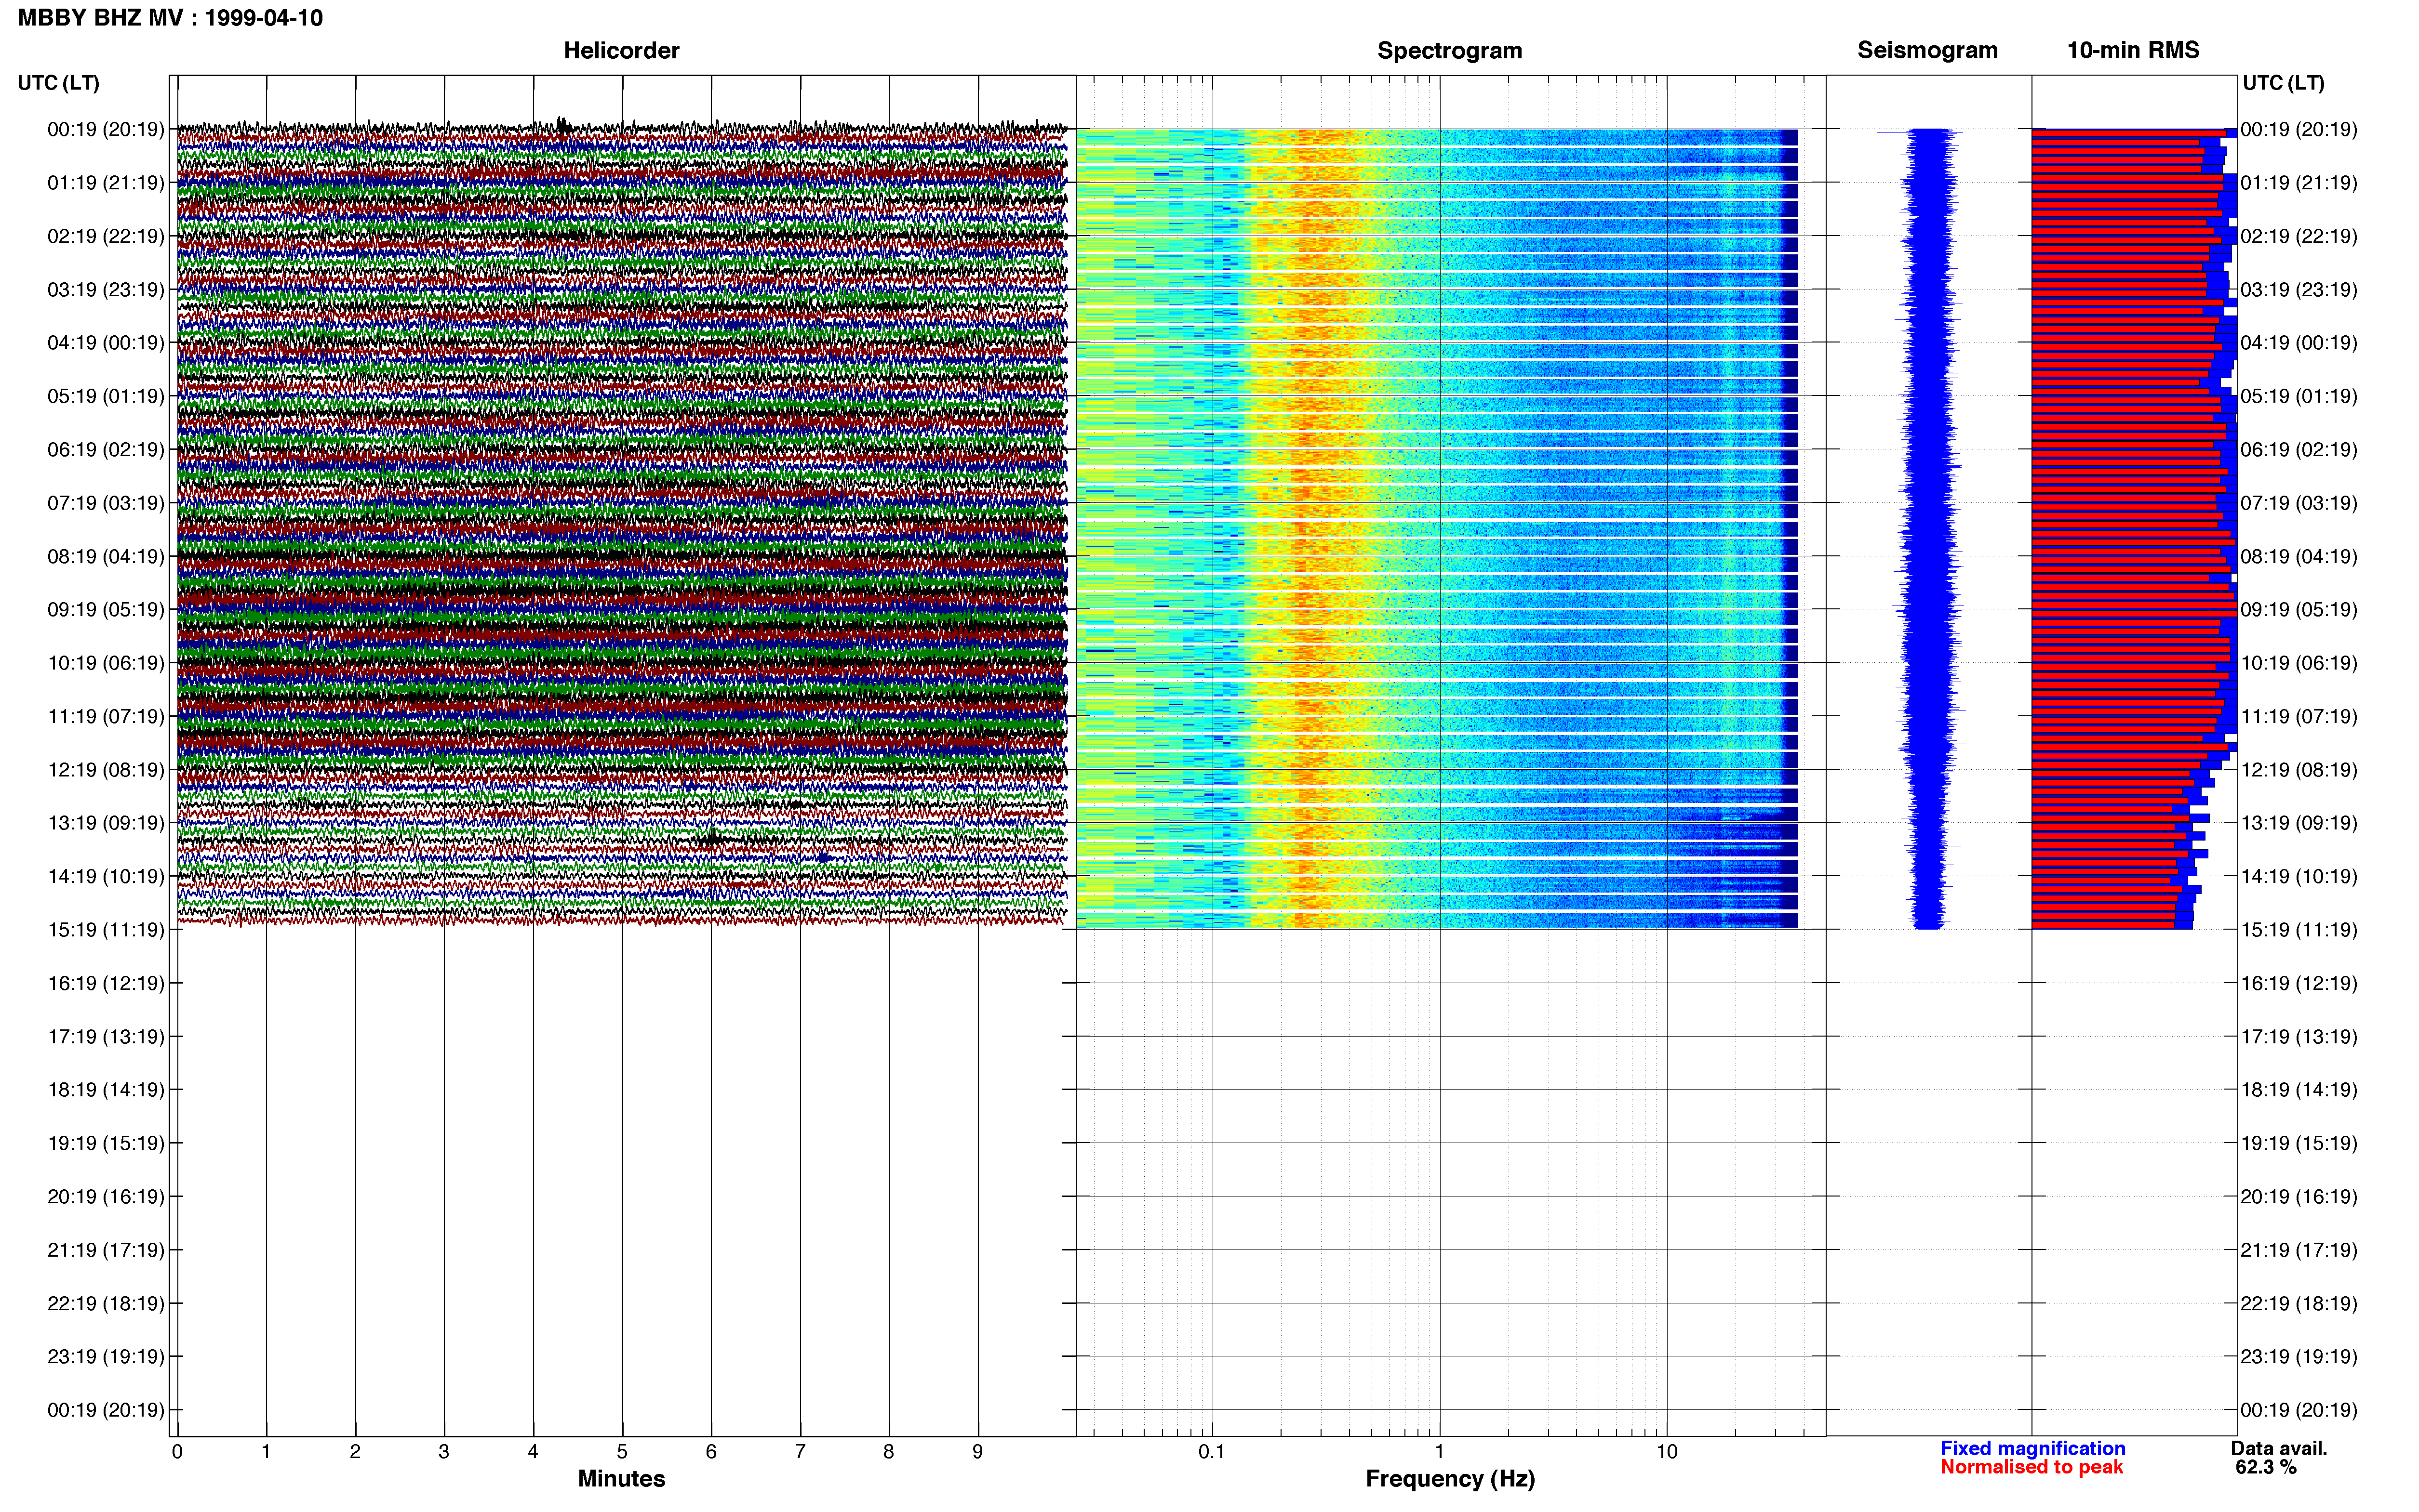Click the Seismogram panel heading
The height and width of the screenshot is (1512, 2419).
[1927, 50]
